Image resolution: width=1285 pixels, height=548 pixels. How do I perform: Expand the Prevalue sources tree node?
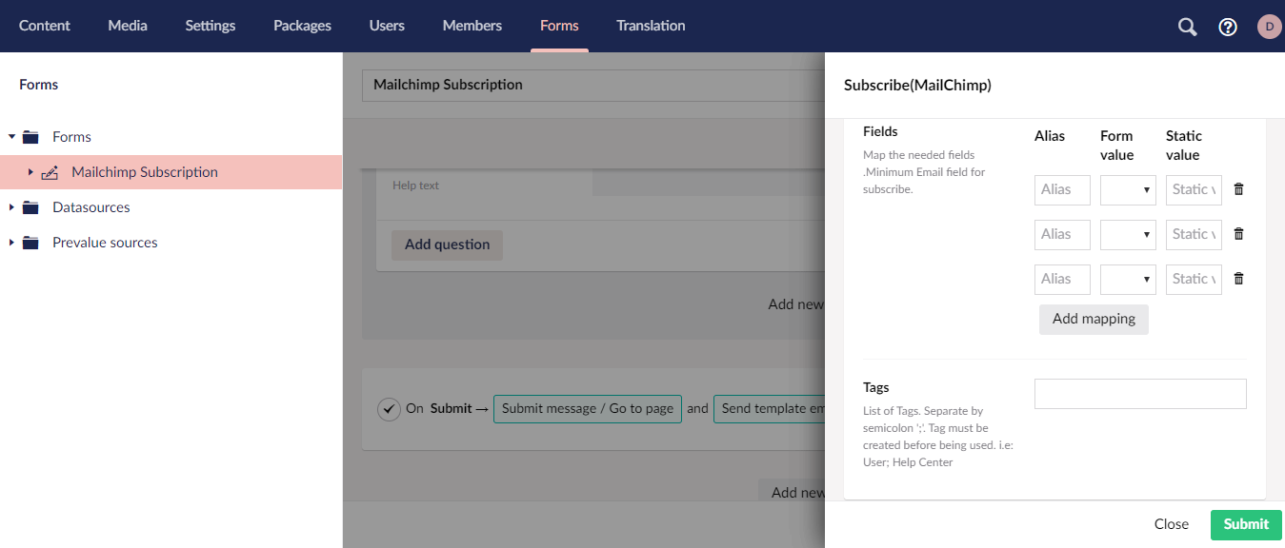click(x=11, y=243)
